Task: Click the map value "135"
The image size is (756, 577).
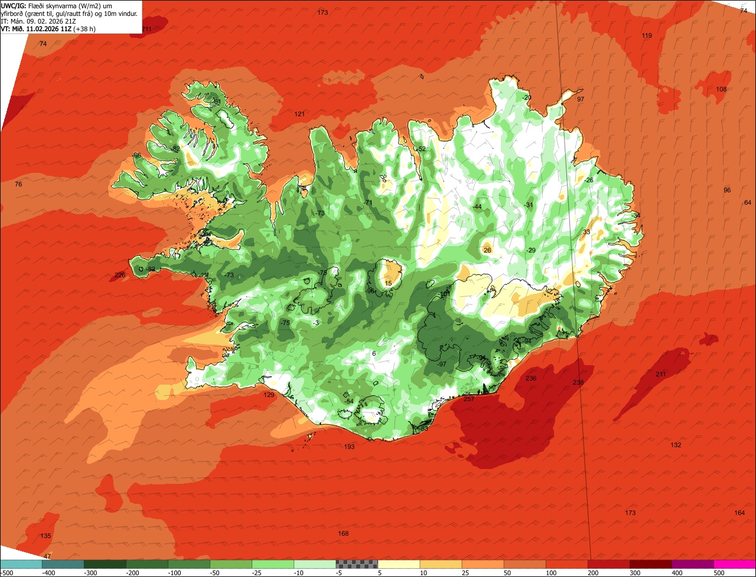Action: coord(45,536)
